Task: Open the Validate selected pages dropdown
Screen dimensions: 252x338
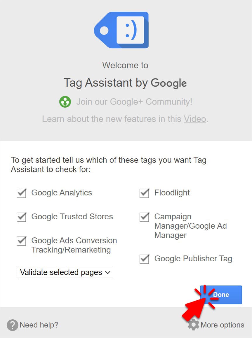Action: tap(65, 272)
